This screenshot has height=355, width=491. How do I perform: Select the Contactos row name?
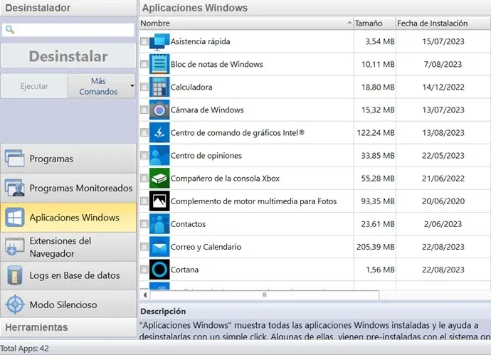tap(188, 224)
